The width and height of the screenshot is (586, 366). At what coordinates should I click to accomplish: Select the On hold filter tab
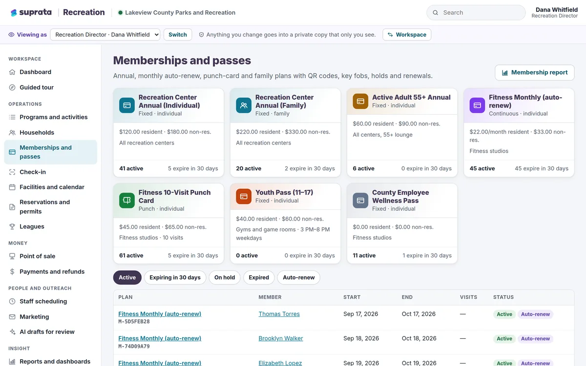(225, 278)
